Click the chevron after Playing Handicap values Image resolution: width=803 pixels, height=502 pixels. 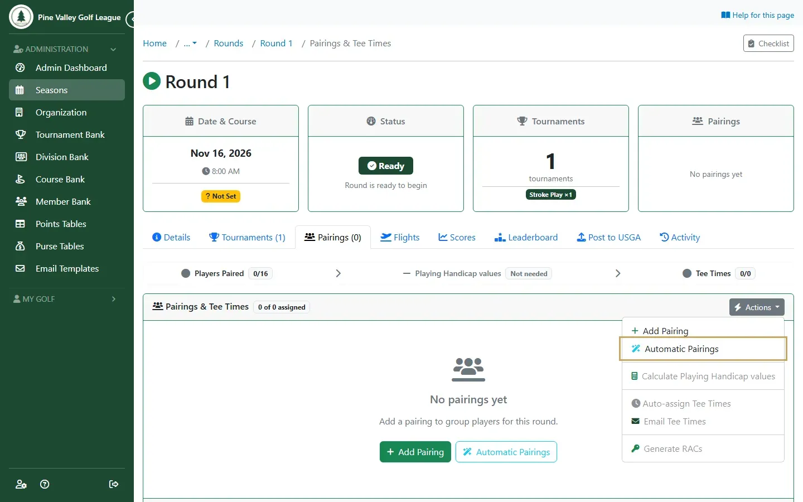pyautogui.click(x=617, y=273)
